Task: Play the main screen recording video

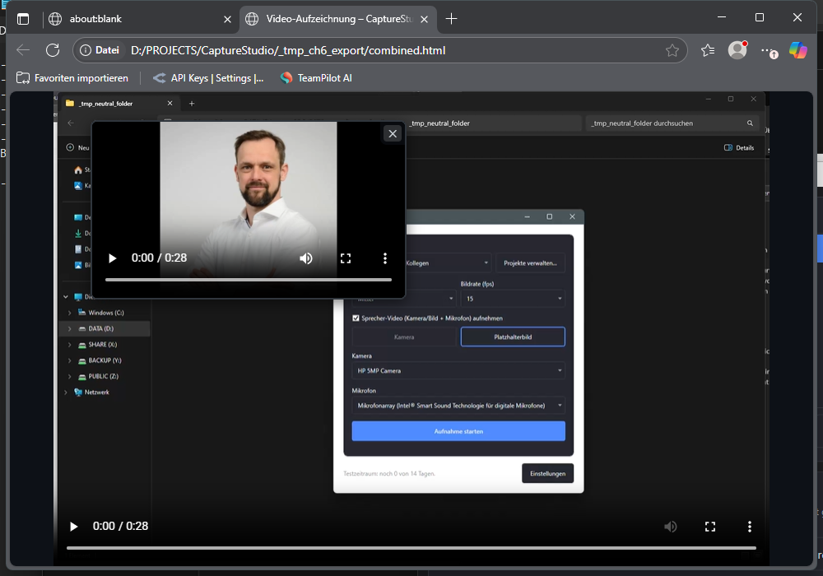Action: point(73,526)
